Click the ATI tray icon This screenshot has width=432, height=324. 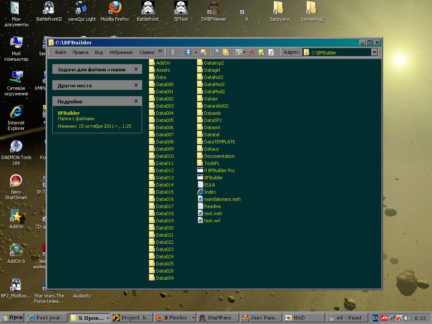coord(384,318)
